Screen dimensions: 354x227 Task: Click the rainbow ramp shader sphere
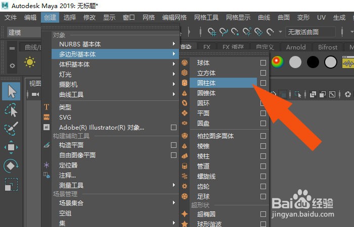click(278, 62)
